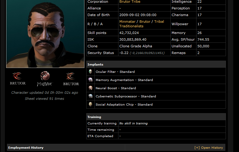This screenshot has height=152, width=239.
Task: Click the character portrait image
Action: point(45,34)
